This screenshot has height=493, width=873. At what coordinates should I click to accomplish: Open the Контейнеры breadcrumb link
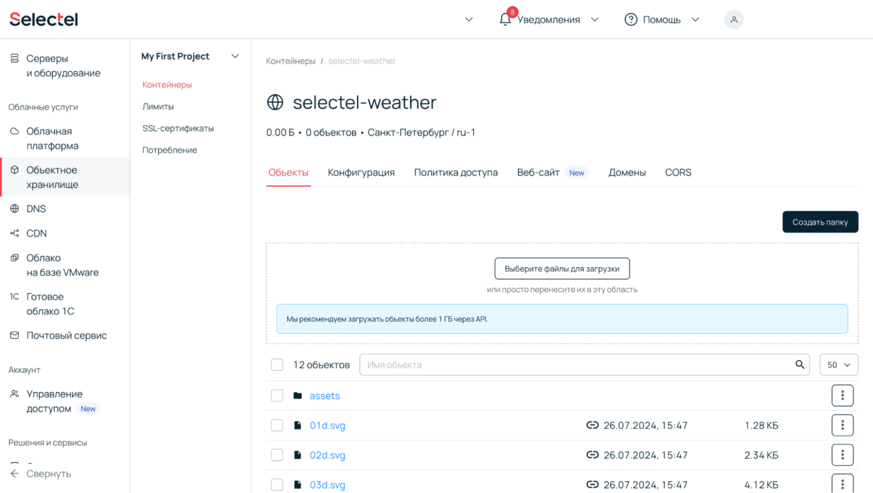[x=291, y=61]
